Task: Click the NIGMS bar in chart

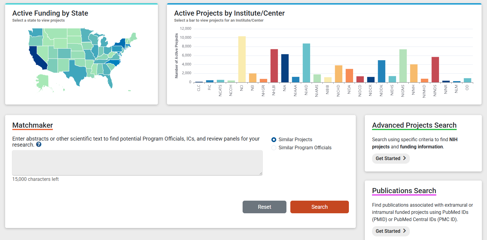Action: pyautogui.click(x=403, y=66)
